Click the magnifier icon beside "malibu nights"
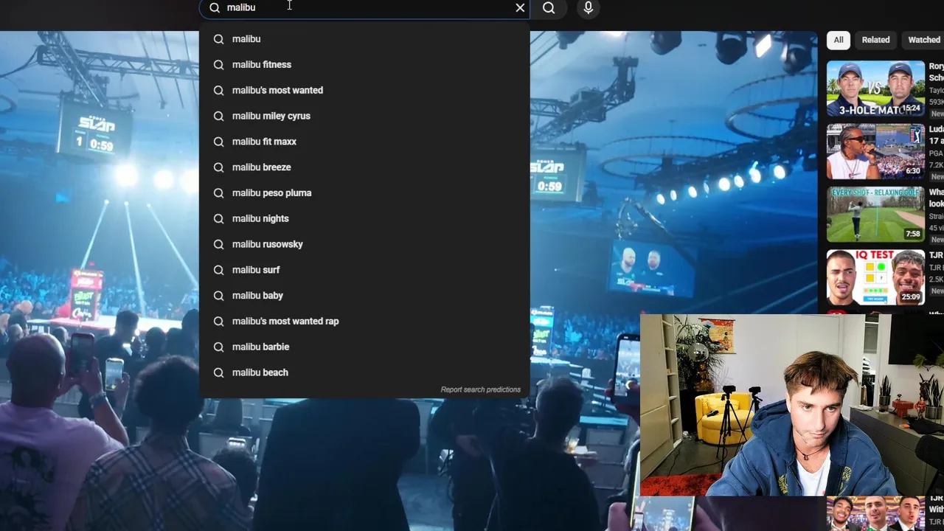944x531 pixels. [218, 218]
